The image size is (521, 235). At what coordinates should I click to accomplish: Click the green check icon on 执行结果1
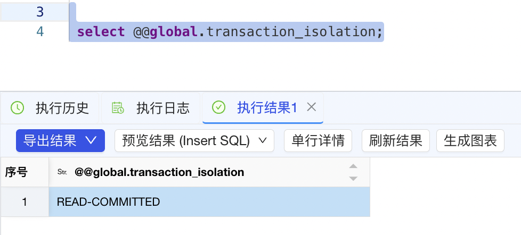pyautogui.click(x=218, y=107)
